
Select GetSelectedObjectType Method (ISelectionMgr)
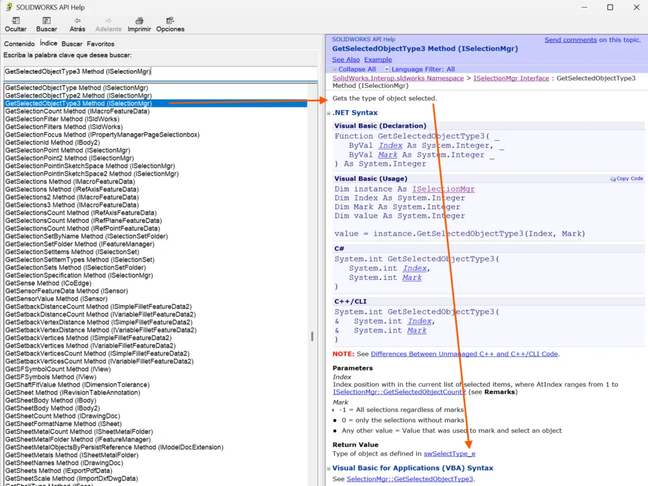77,88
